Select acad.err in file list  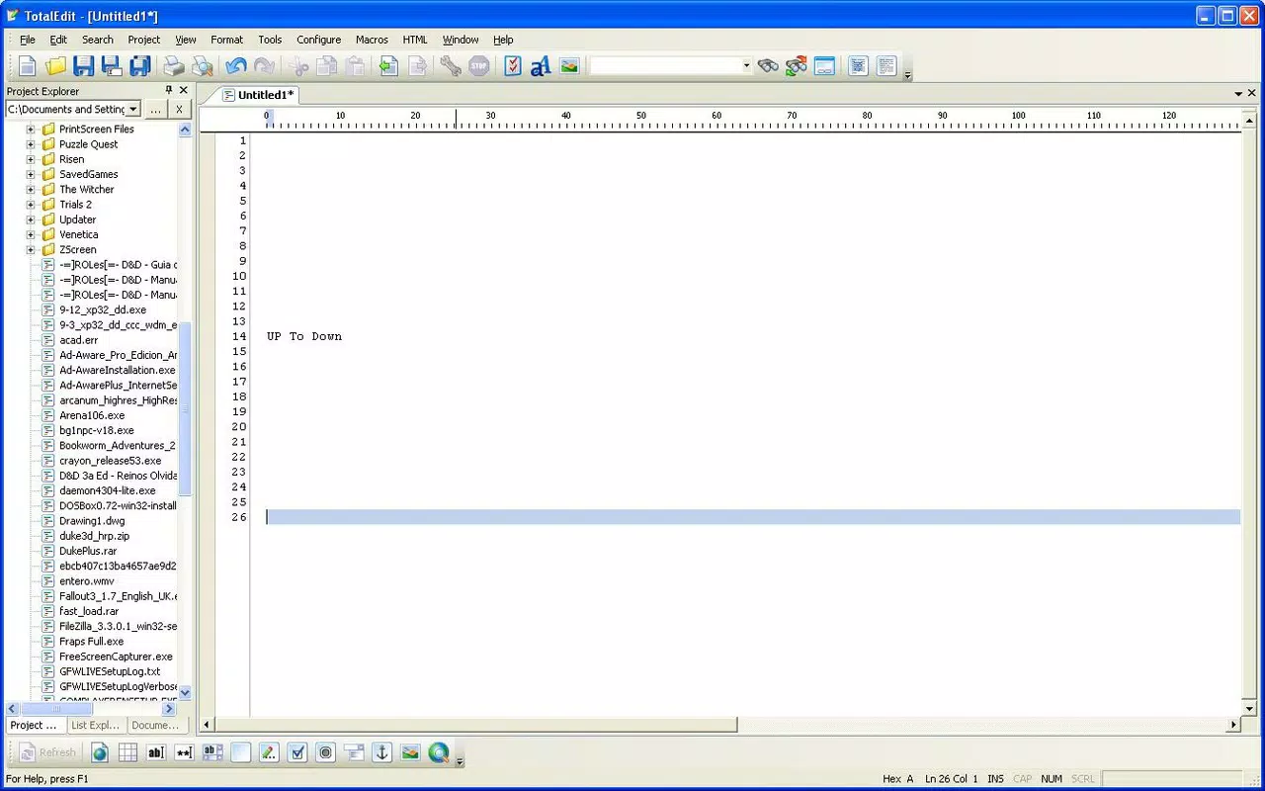(79, 340)
